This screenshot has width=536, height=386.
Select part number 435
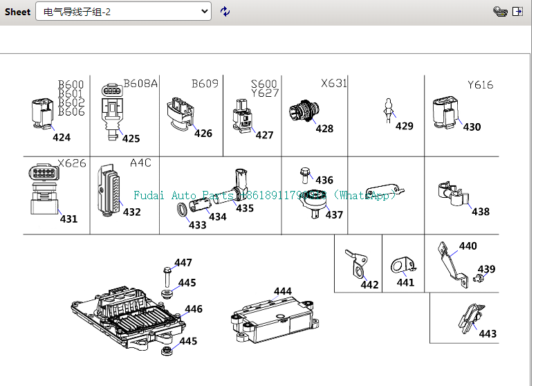[x=245, y=208]
